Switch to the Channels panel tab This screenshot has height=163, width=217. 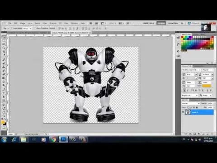(194, 100)
